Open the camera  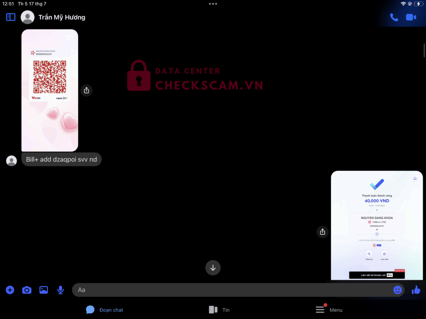pyautogui.click(x=27, y=290)
